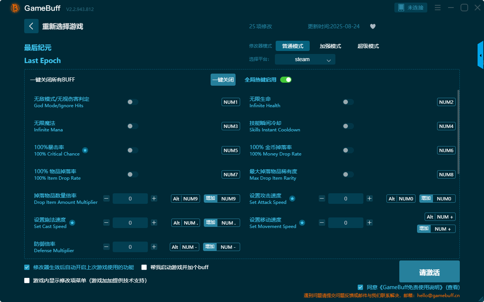The width and height of the screenshot is (484, 302).
Task: Click Alt NUM - hotkey box
Action: (184, 247)
